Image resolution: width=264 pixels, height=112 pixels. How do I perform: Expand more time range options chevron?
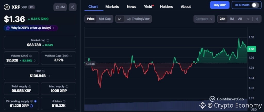coord(248,19)
